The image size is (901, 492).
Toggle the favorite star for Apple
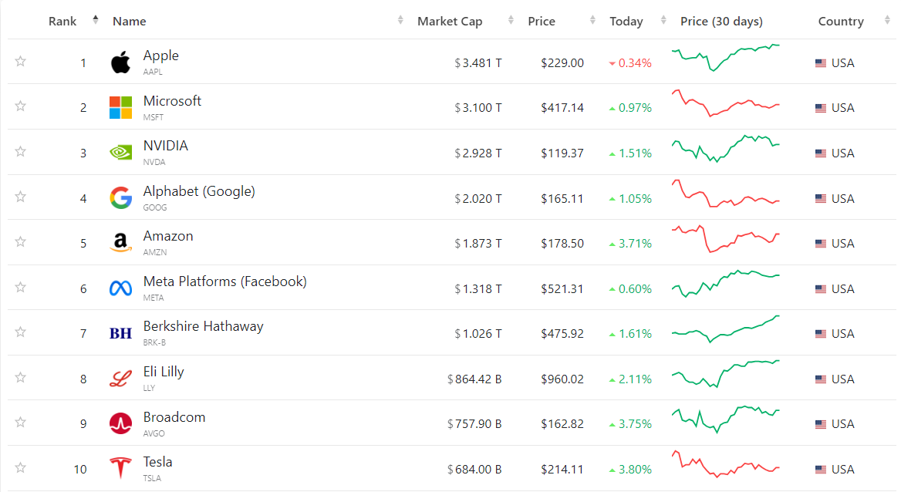pyautogui.click(x=21, y=62)
